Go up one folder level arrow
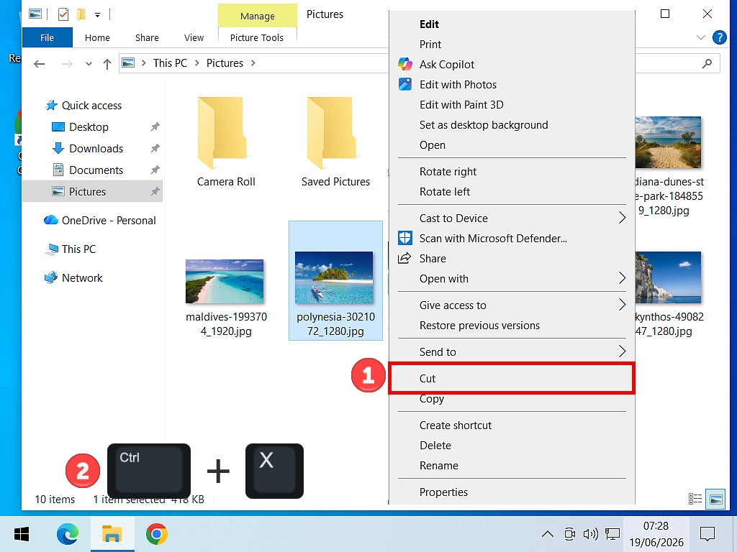The width and height of the screenshot is (737, 552). click(107, 63)
